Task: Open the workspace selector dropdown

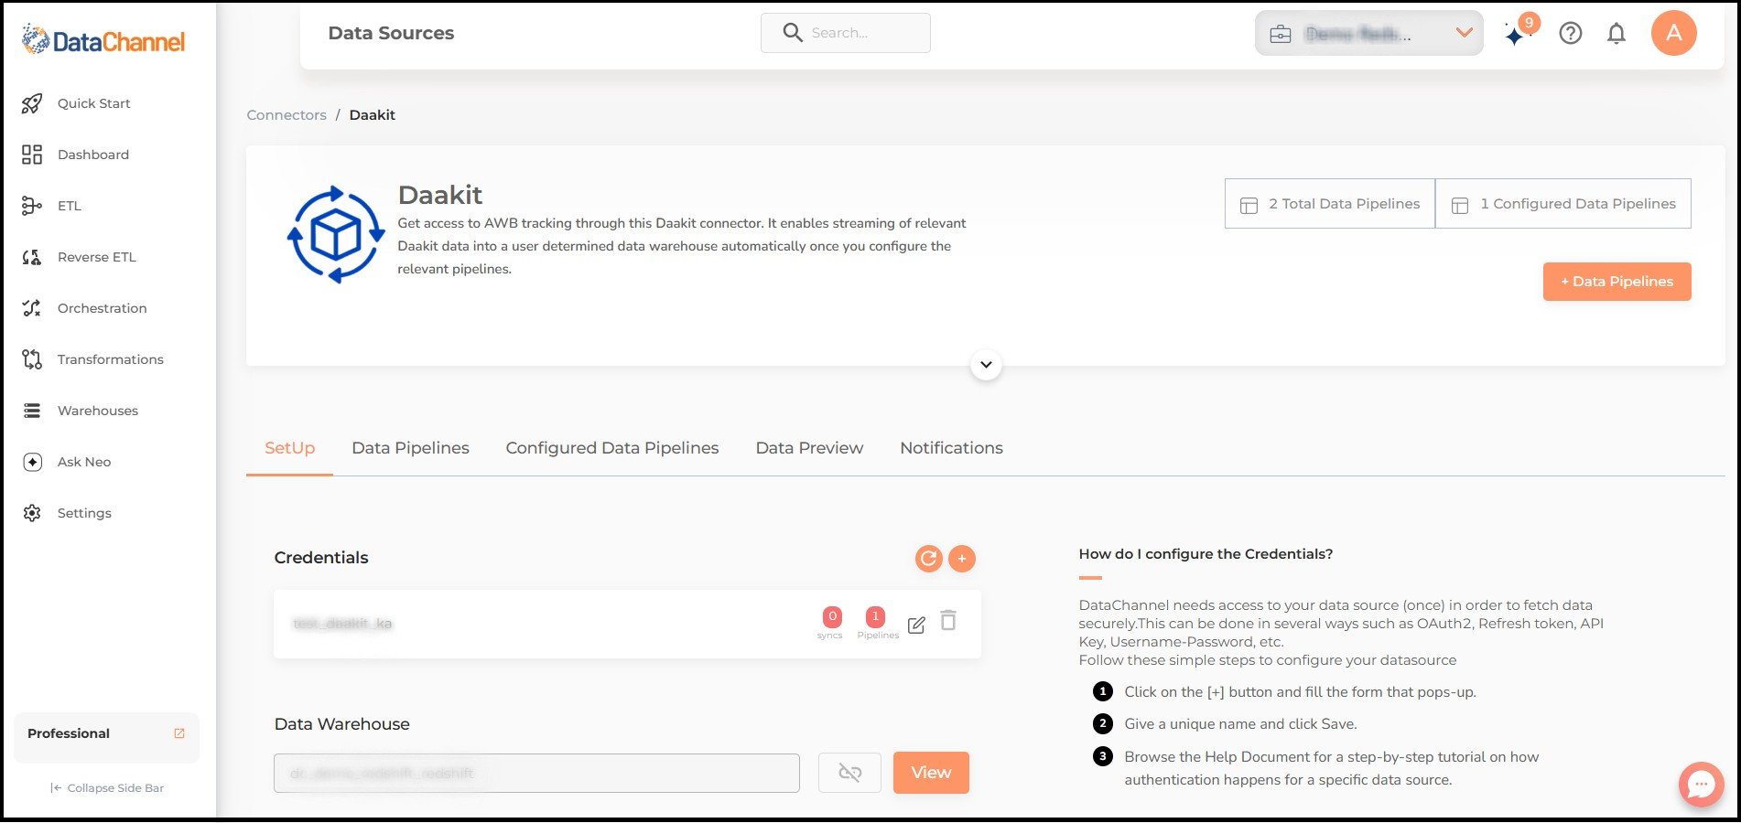Action: [1369, 34]
